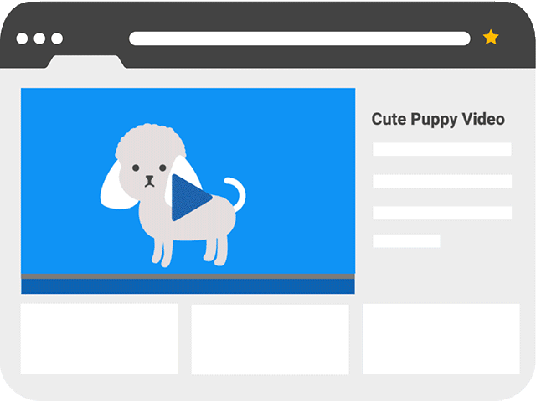
Task: Click the middle white dot in the title bar
Action: point(39,39)
